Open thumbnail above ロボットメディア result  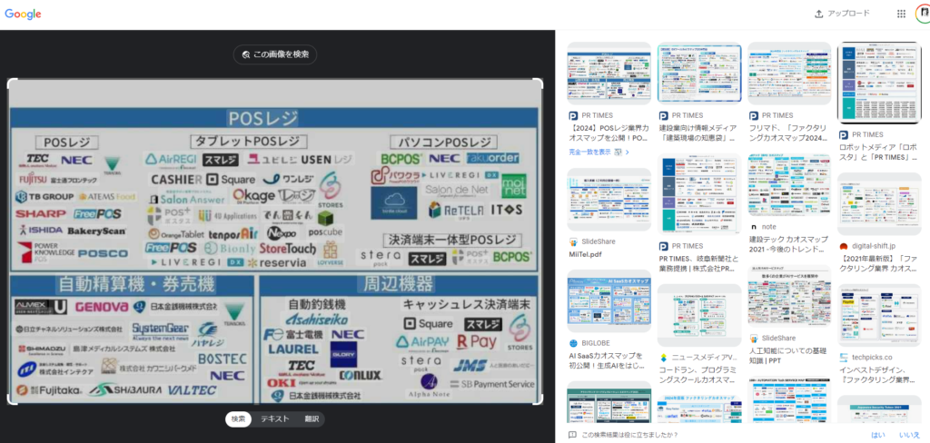coord(879,83)
